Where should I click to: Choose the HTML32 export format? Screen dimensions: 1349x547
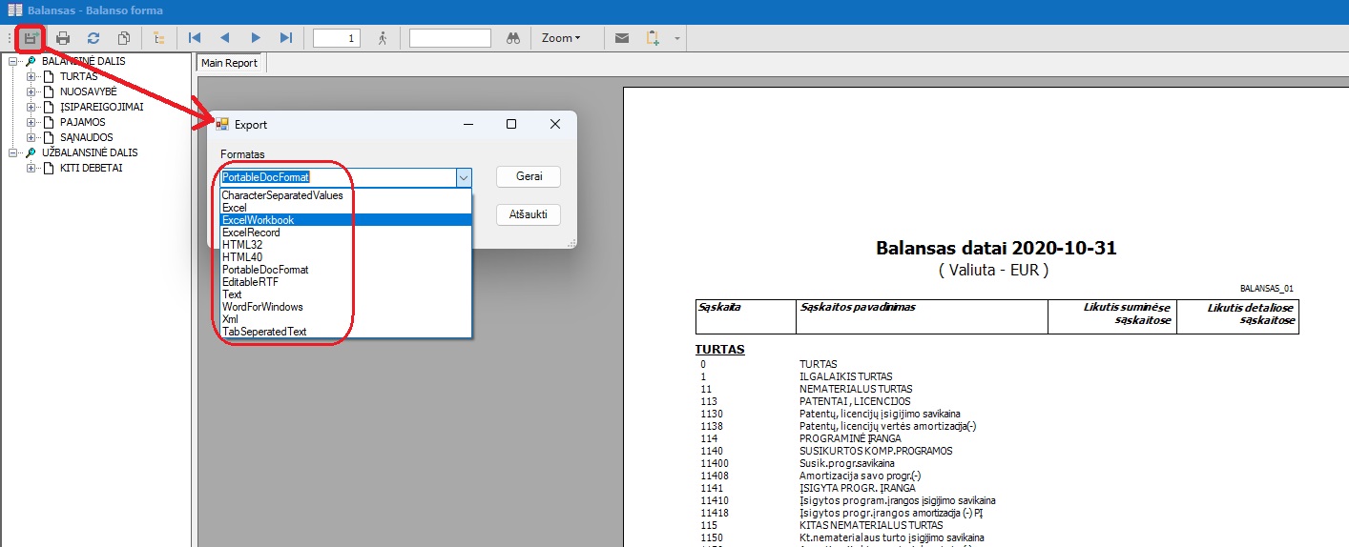click(345, 245)
